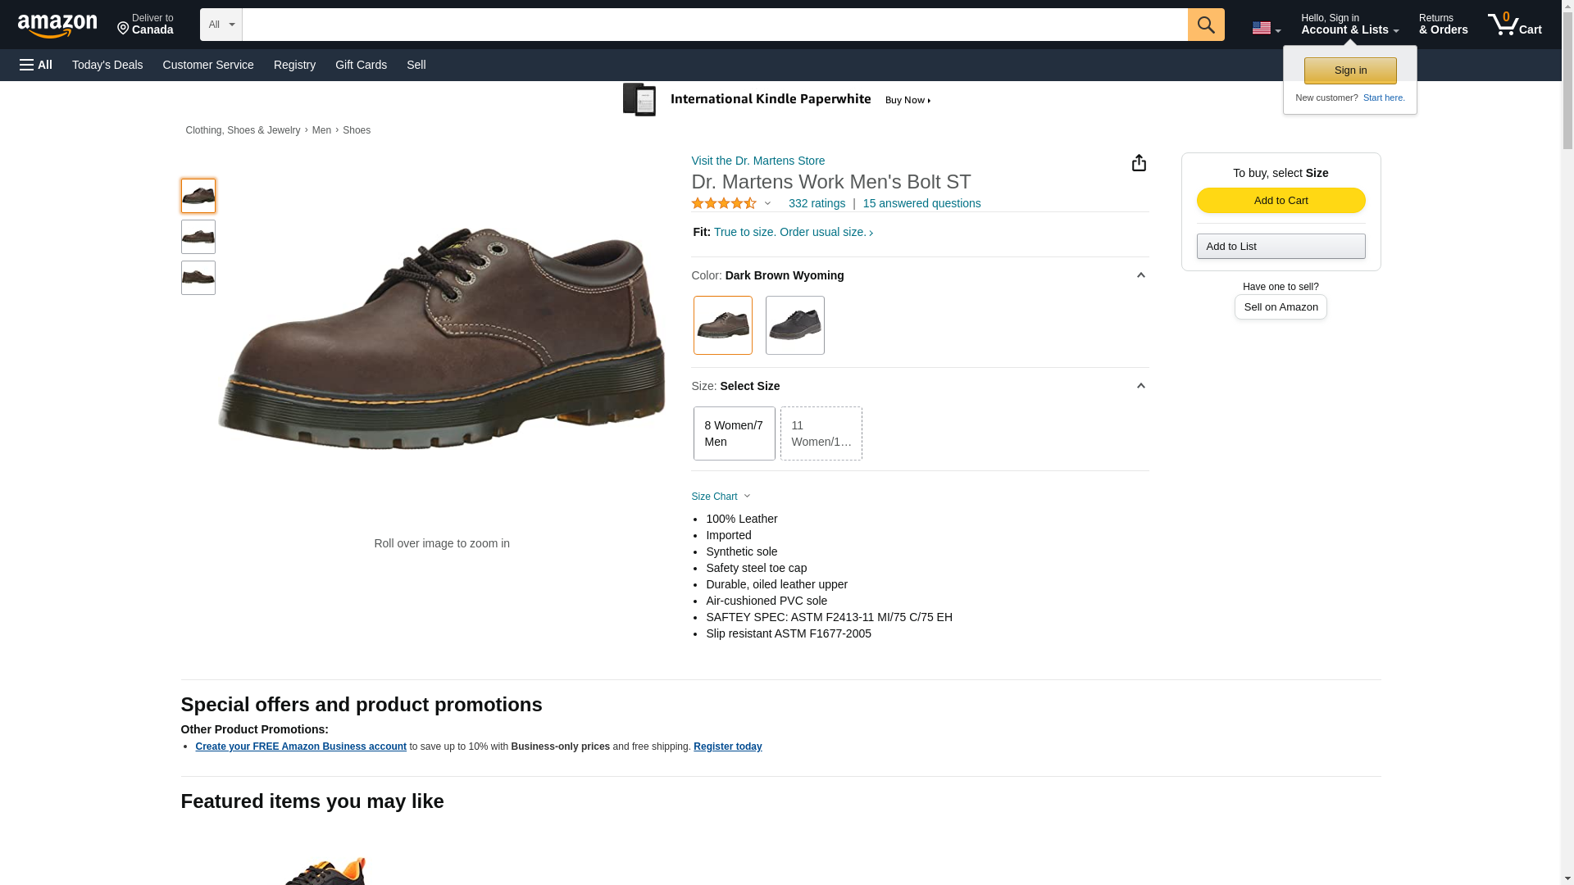The height and width of the screenshot is (885, 1574).
Task: Click the star rating icons
Action: 724,203
